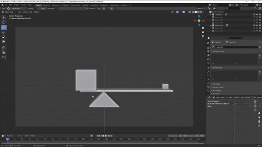
Task: Collapse the Vertex Groups panel
Action: (x=218, y=51)
